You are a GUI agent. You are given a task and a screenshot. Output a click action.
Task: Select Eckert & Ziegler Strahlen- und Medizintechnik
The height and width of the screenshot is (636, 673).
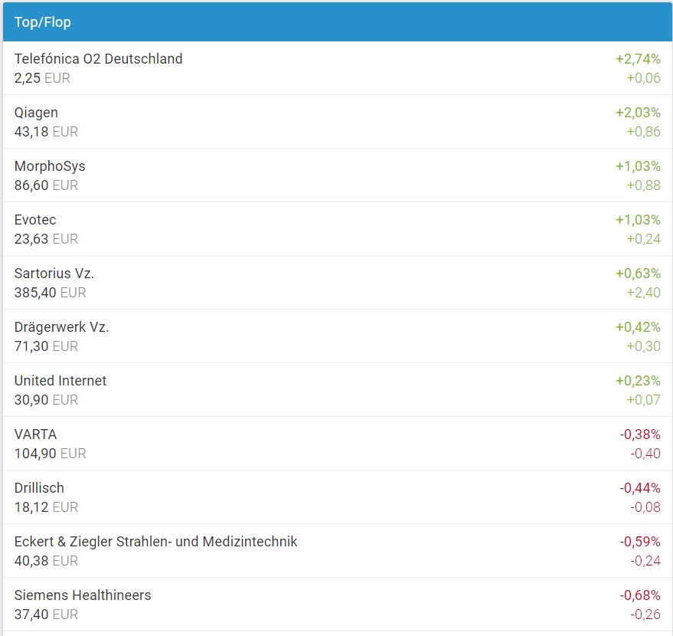coord(155,542)
